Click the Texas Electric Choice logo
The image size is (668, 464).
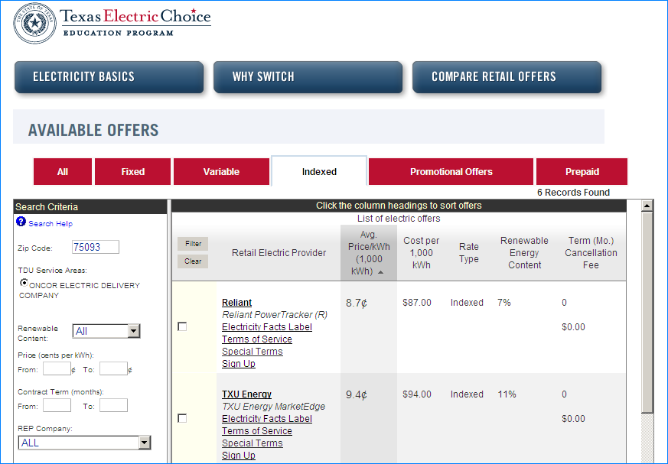[x=112, y=23]
